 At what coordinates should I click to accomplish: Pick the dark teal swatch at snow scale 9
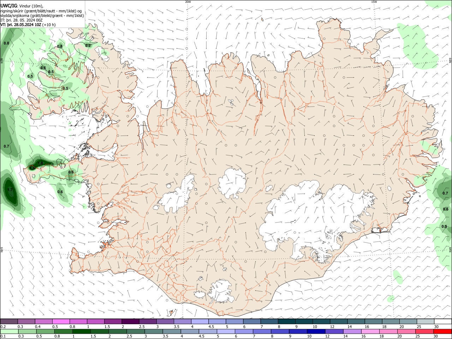(x=304, y=322)
